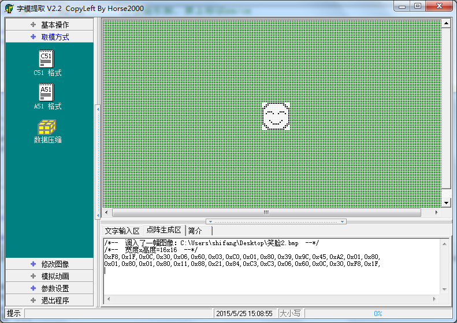This screenshot has width=457, height=323.
Task: Click the horizontal splitter handle above tabs
Action: click(276, 221)
